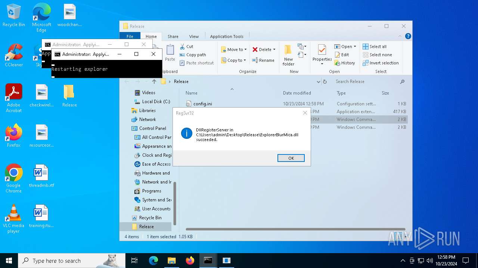Open the Application Tools tab
The width and height of the screenshot is (478, 268).
tap(227, 36)
